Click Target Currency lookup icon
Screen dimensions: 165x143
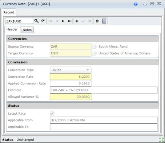94,53
